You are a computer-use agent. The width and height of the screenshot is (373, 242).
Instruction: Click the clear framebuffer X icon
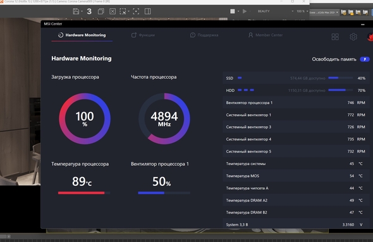113,11
